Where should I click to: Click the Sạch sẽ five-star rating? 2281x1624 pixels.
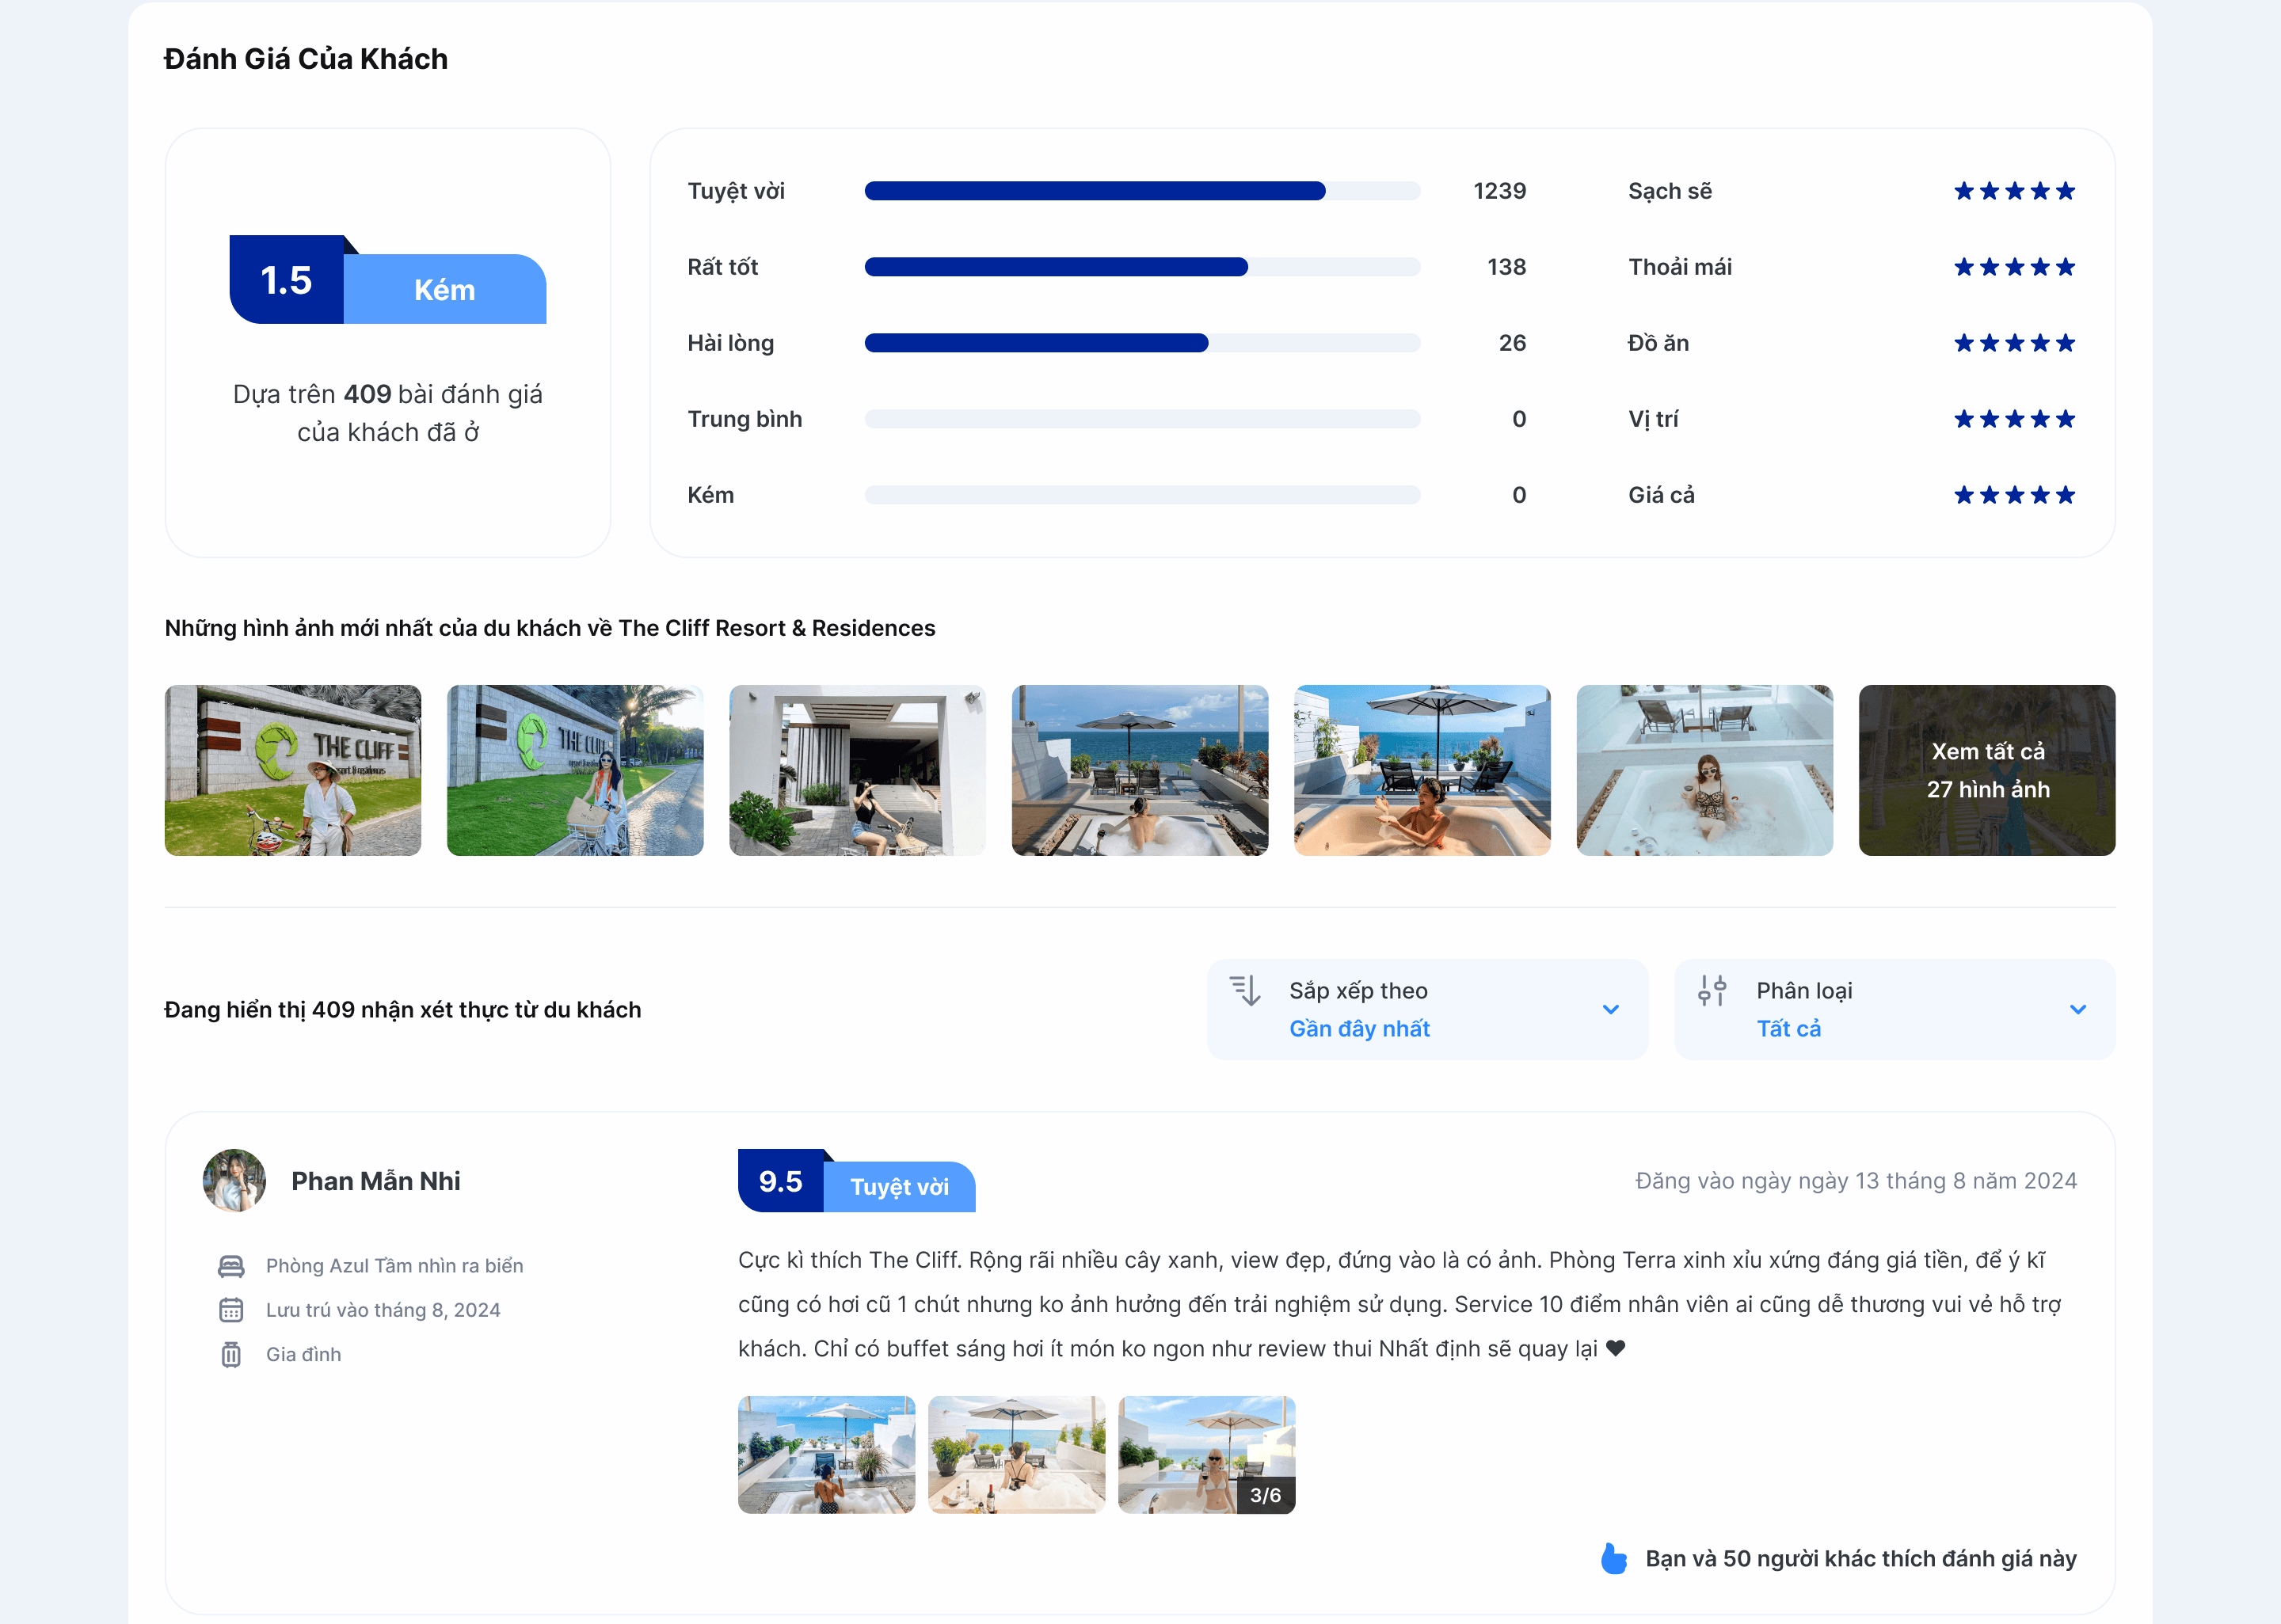[x=2014, y=191]
